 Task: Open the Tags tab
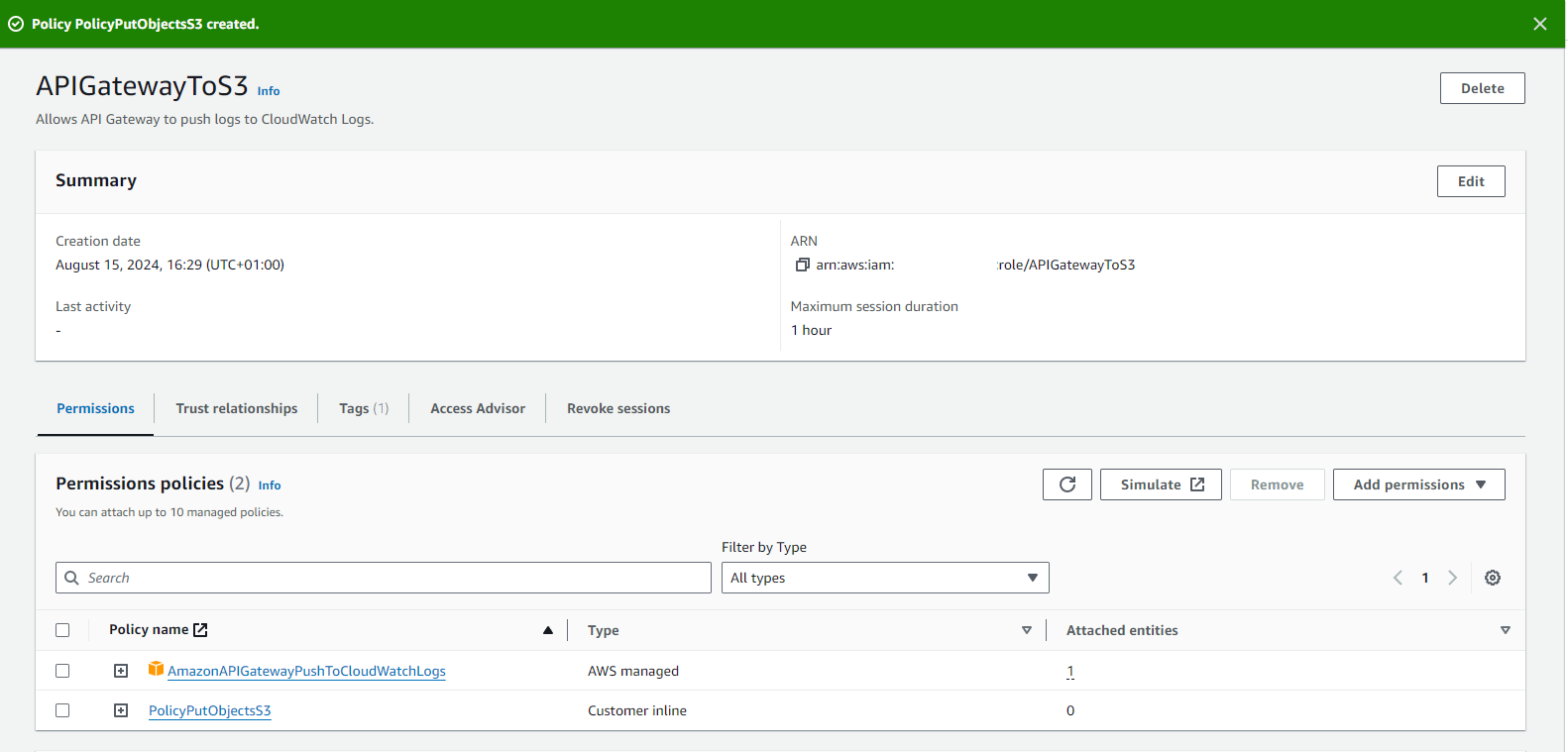point(364,408)
